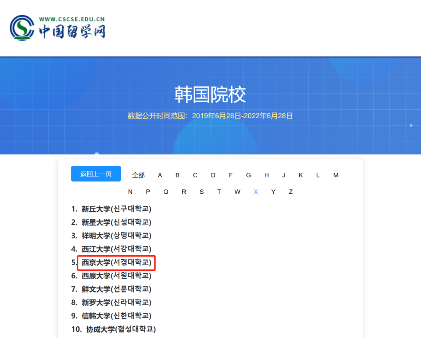The height and width of the screenshot is (338, 421).
Task: Click the 韩国院校 page title
Action: click(210, 95)
